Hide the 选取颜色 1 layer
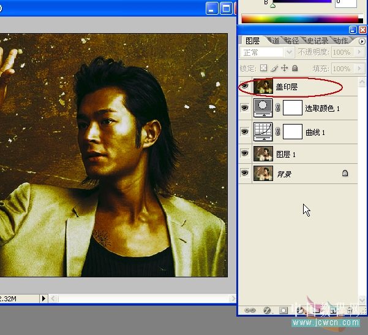Image resolution: width=368 pixels, height=335 pixels. tap(245, 108)
